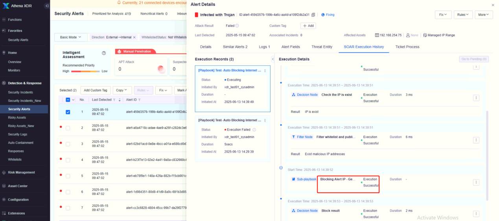
Task: Collapse the Execution Records panel
Action: coord(273,59)
